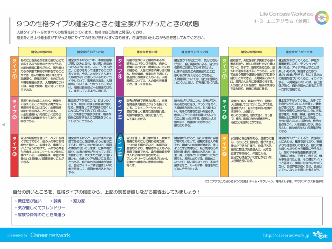Select the orange タイプ① label
Screen dimensions: 332x249
(x=15, y=76)
